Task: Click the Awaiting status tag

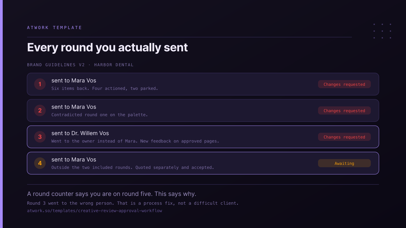Action: (344, 163)
